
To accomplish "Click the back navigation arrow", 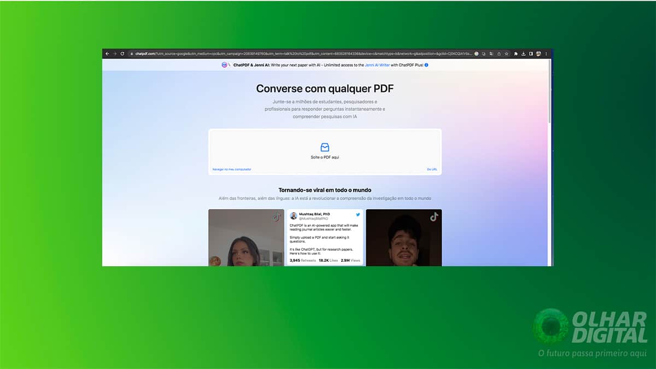I will [x=108, y=54].
